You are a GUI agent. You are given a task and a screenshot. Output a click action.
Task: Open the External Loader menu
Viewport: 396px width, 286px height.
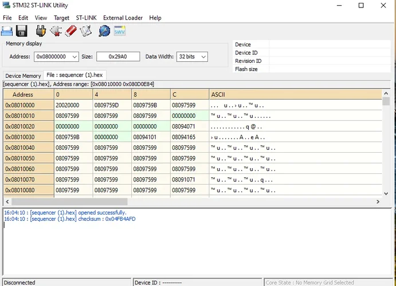(123, 18)
